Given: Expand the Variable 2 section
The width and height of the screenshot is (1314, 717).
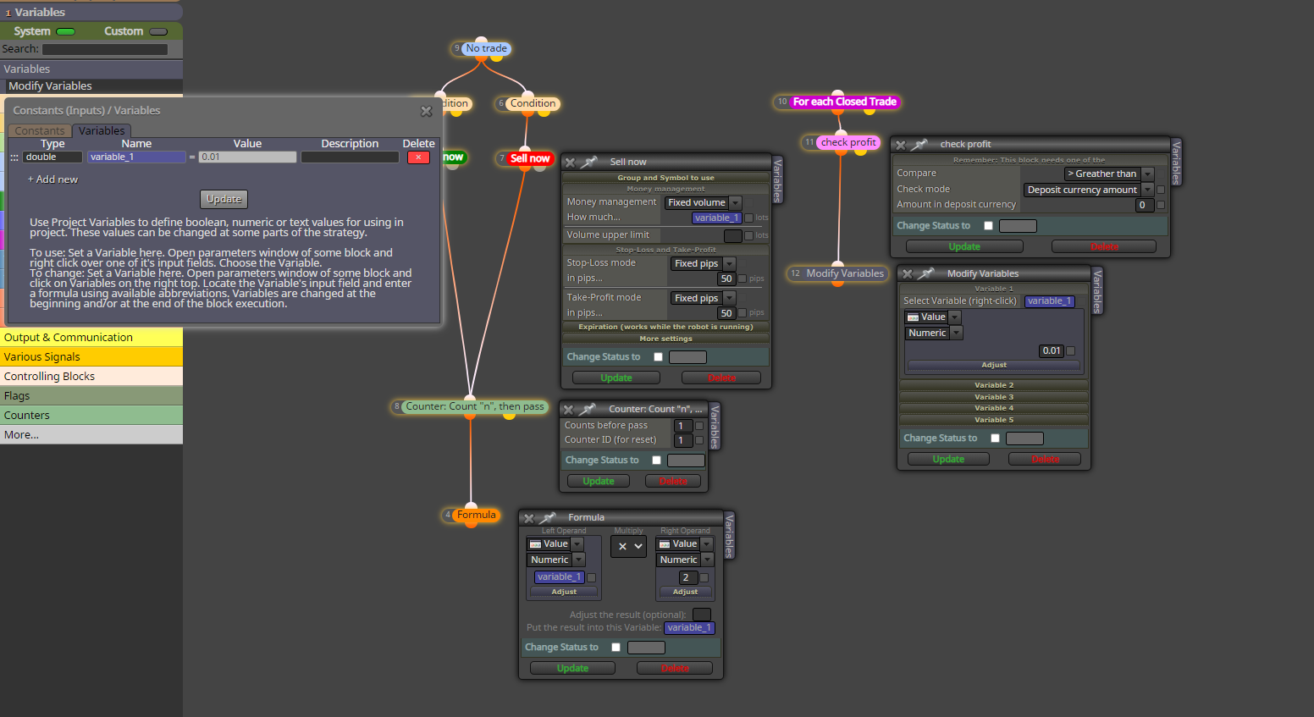Looking at the screenshot, I should click(994, 385).
